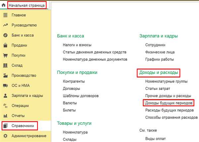Open the Начальная страница tab
Viewport: 199px width, 142px height.
pos(27,5)
